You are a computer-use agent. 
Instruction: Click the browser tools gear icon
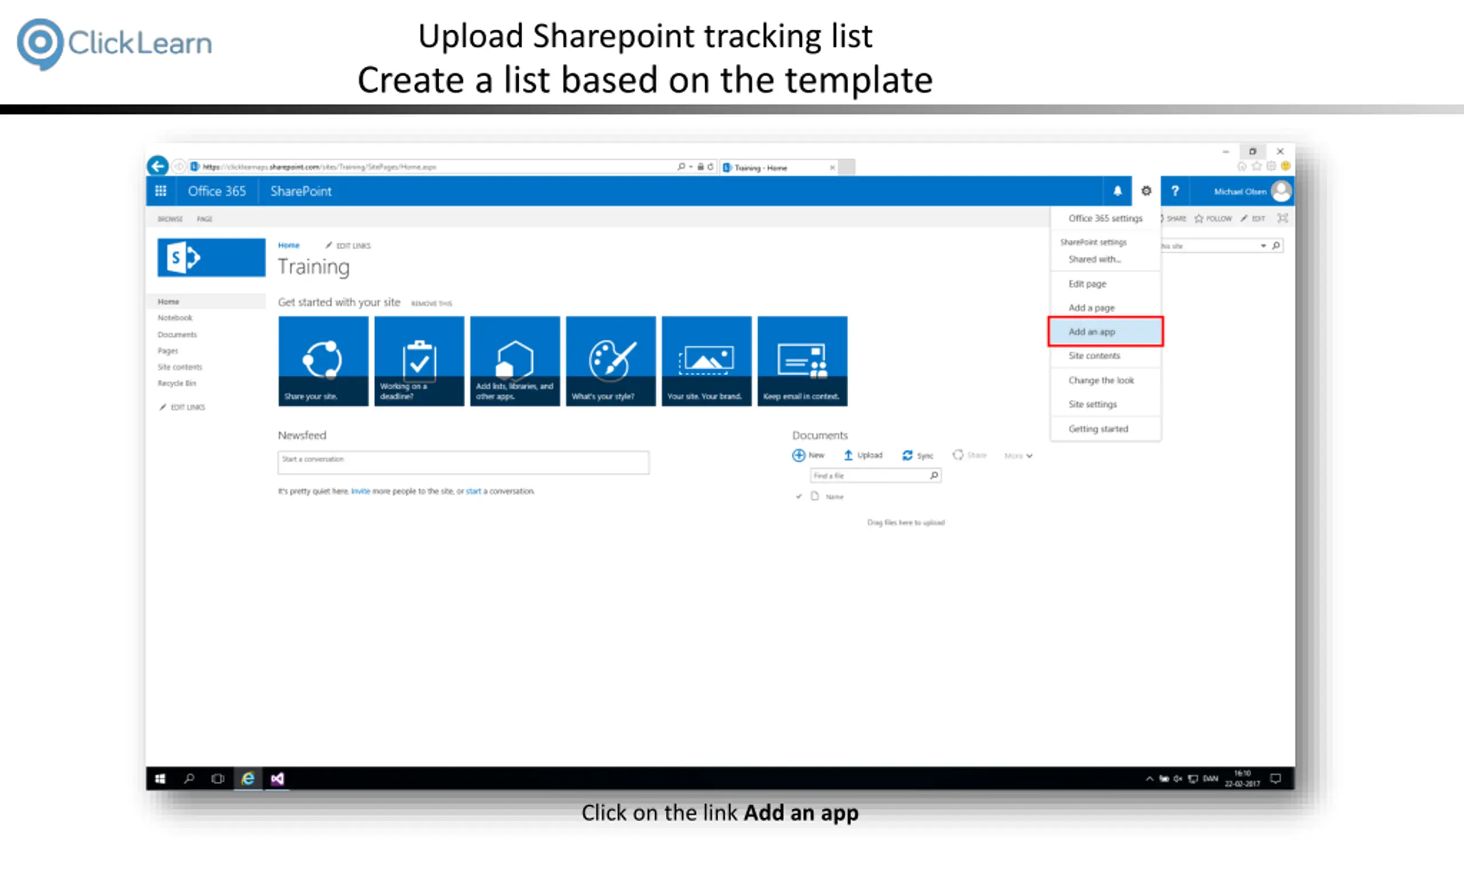click(1271, 166)
